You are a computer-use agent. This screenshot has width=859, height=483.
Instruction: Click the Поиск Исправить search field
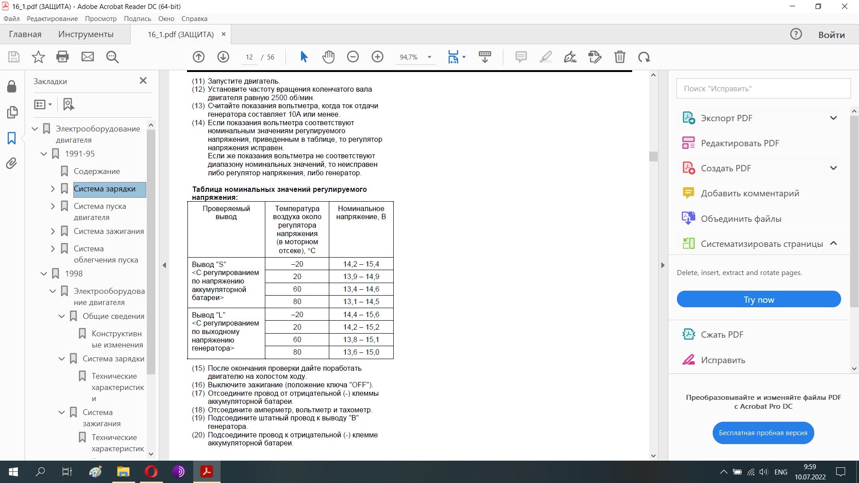763,89
